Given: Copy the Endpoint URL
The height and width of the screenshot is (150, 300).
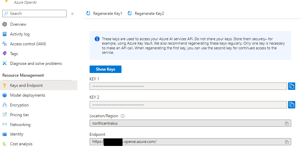Looking at the screenshot, I should (287, 142).
